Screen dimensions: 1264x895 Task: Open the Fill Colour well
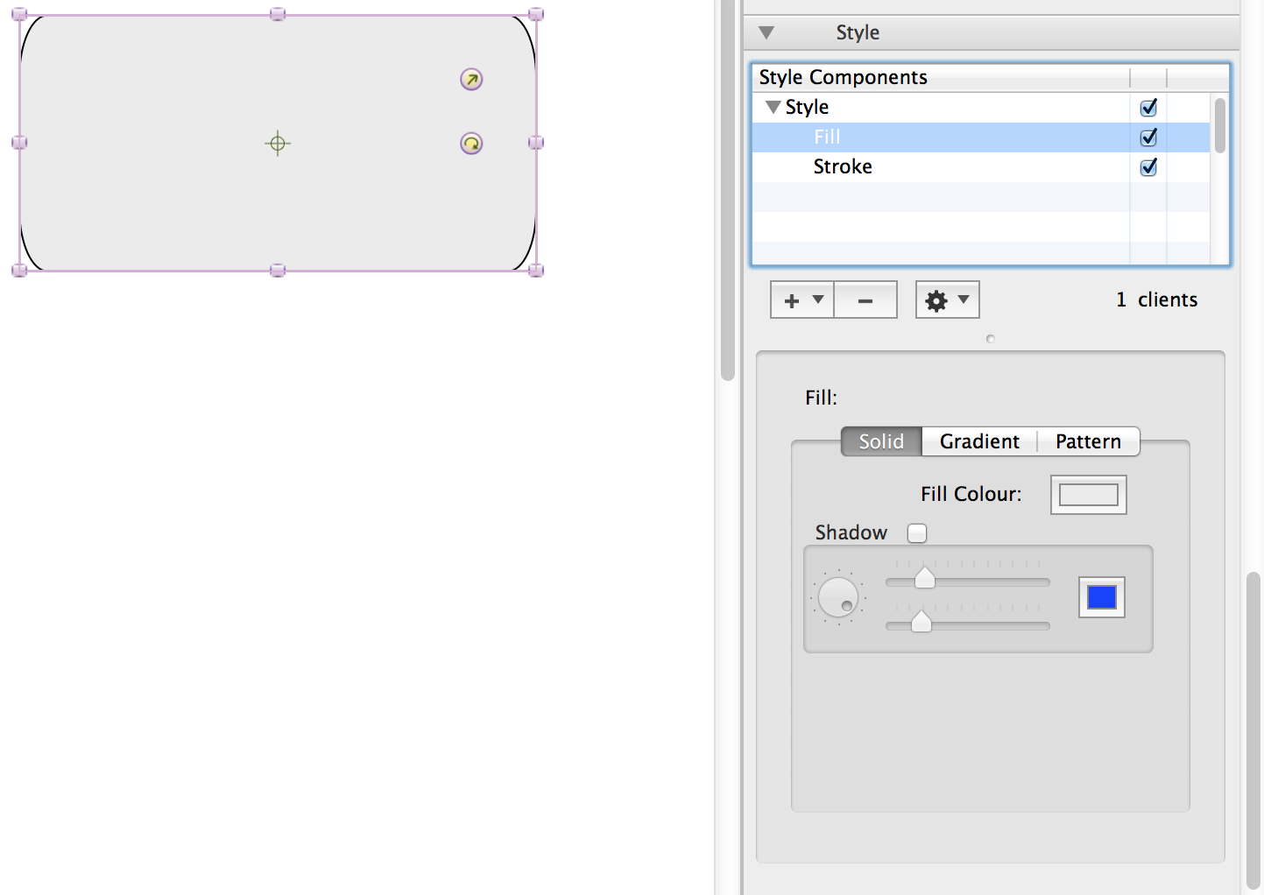pos(1089,495)
